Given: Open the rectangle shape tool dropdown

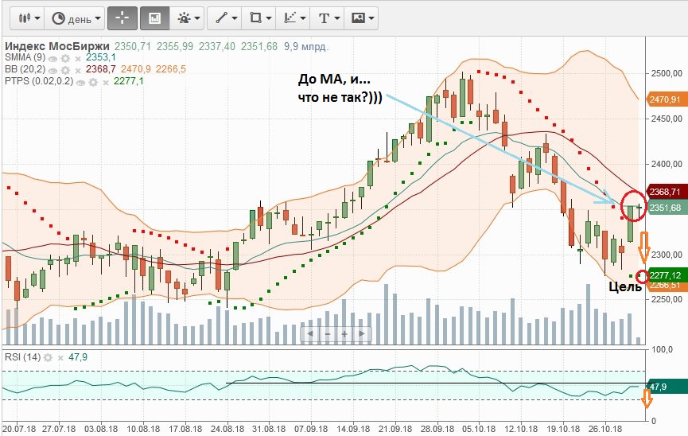Looking at the screenshot, I should 258,18.
